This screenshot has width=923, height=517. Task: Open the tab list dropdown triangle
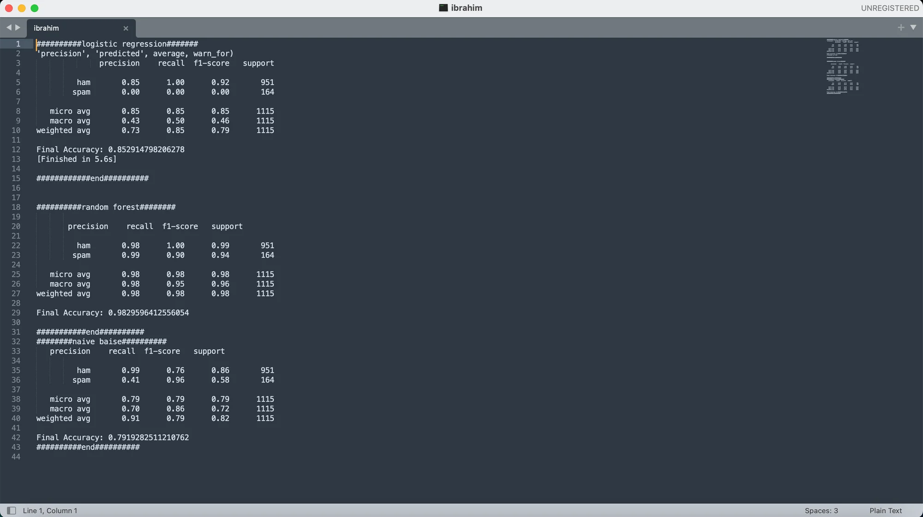913,28
